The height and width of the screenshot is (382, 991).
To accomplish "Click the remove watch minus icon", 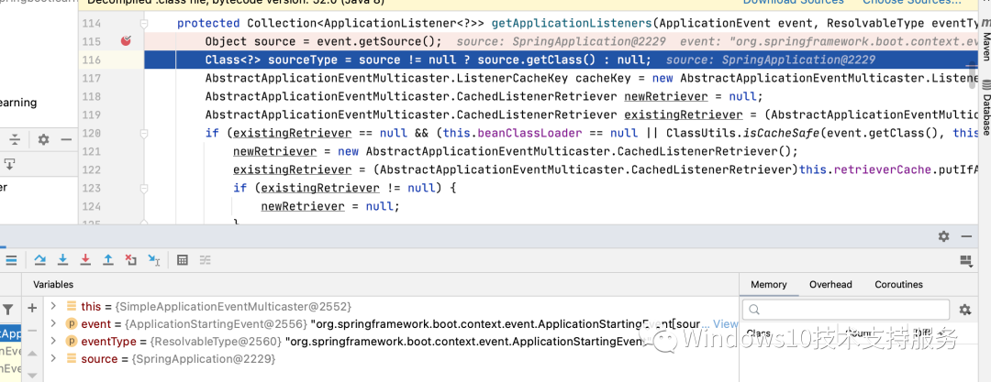I will point(33,331).
